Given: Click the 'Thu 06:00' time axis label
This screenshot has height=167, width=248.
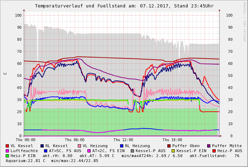Looking at the screenshot, I should (x=75, y=140).
